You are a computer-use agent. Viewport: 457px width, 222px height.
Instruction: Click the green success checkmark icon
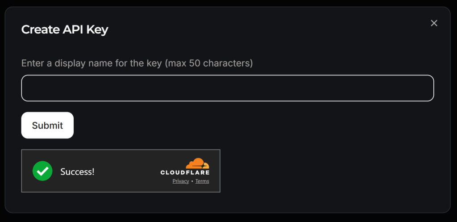(x=42, y=171)
